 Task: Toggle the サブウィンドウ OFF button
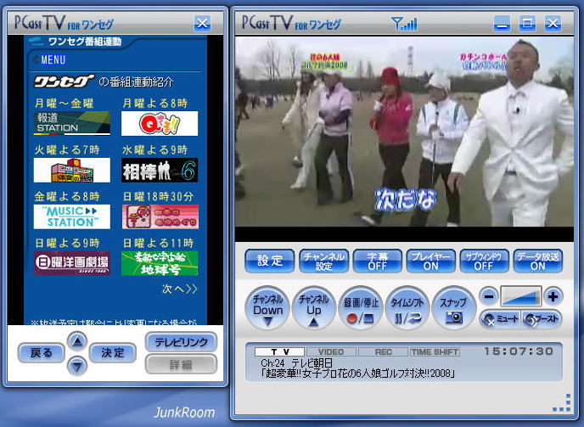coord(484,261)
